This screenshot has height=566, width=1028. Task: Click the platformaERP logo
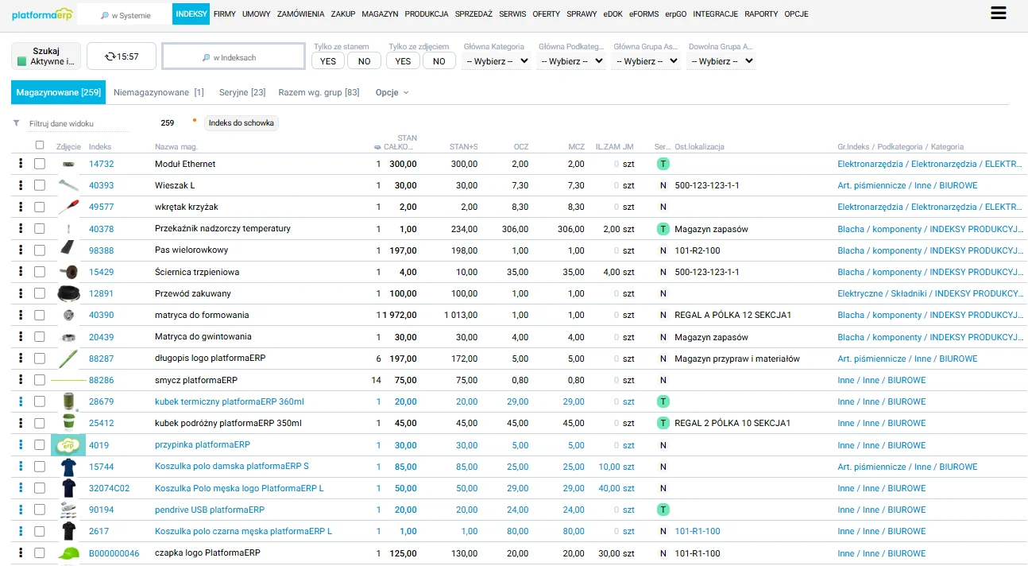click(42, 14)
